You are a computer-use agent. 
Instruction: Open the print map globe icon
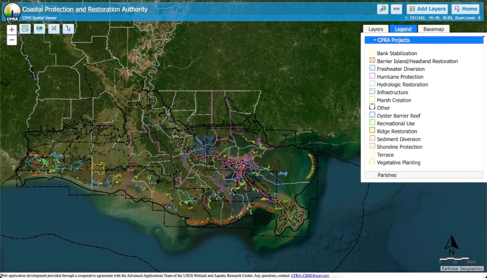(x=382, y=9)
